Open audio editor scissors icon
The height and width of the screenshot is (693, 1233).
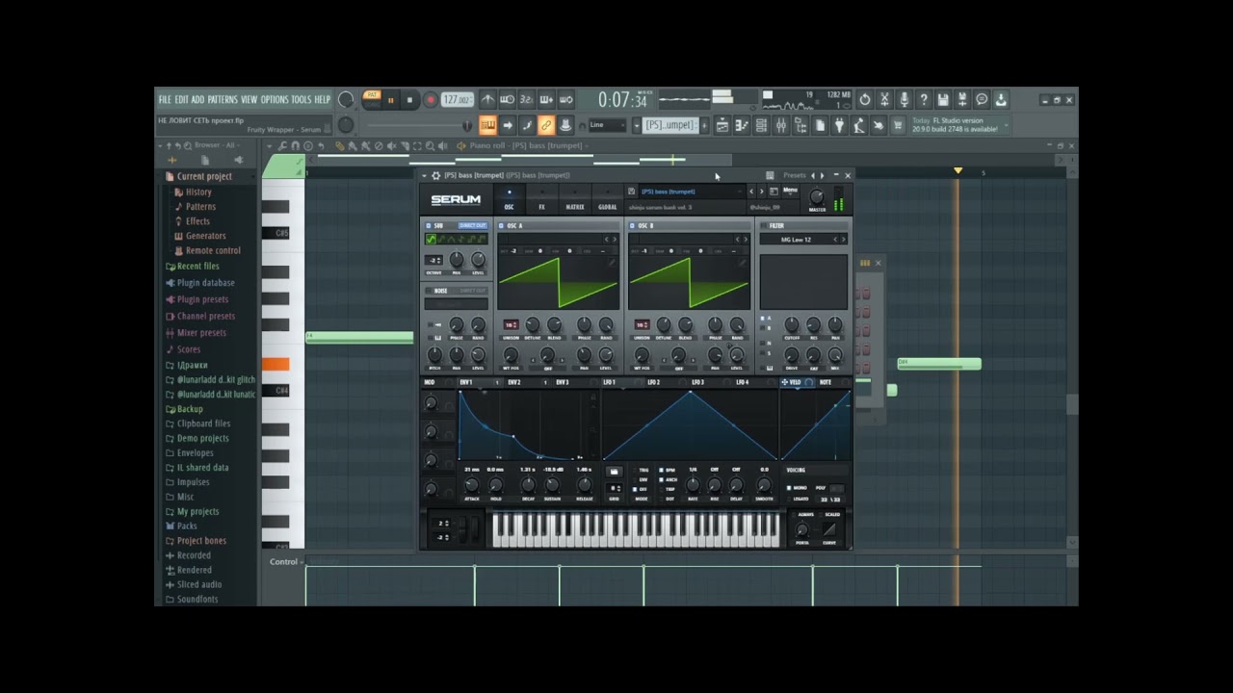tap(884, 100)
